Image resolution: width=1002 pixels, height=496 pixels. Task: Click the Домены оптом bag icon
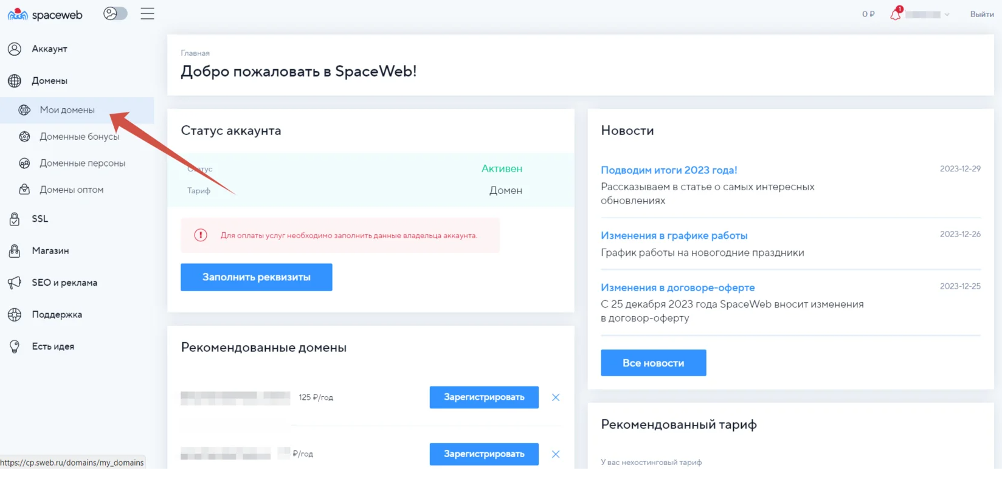pyautogui.click(x=24, y=190)
